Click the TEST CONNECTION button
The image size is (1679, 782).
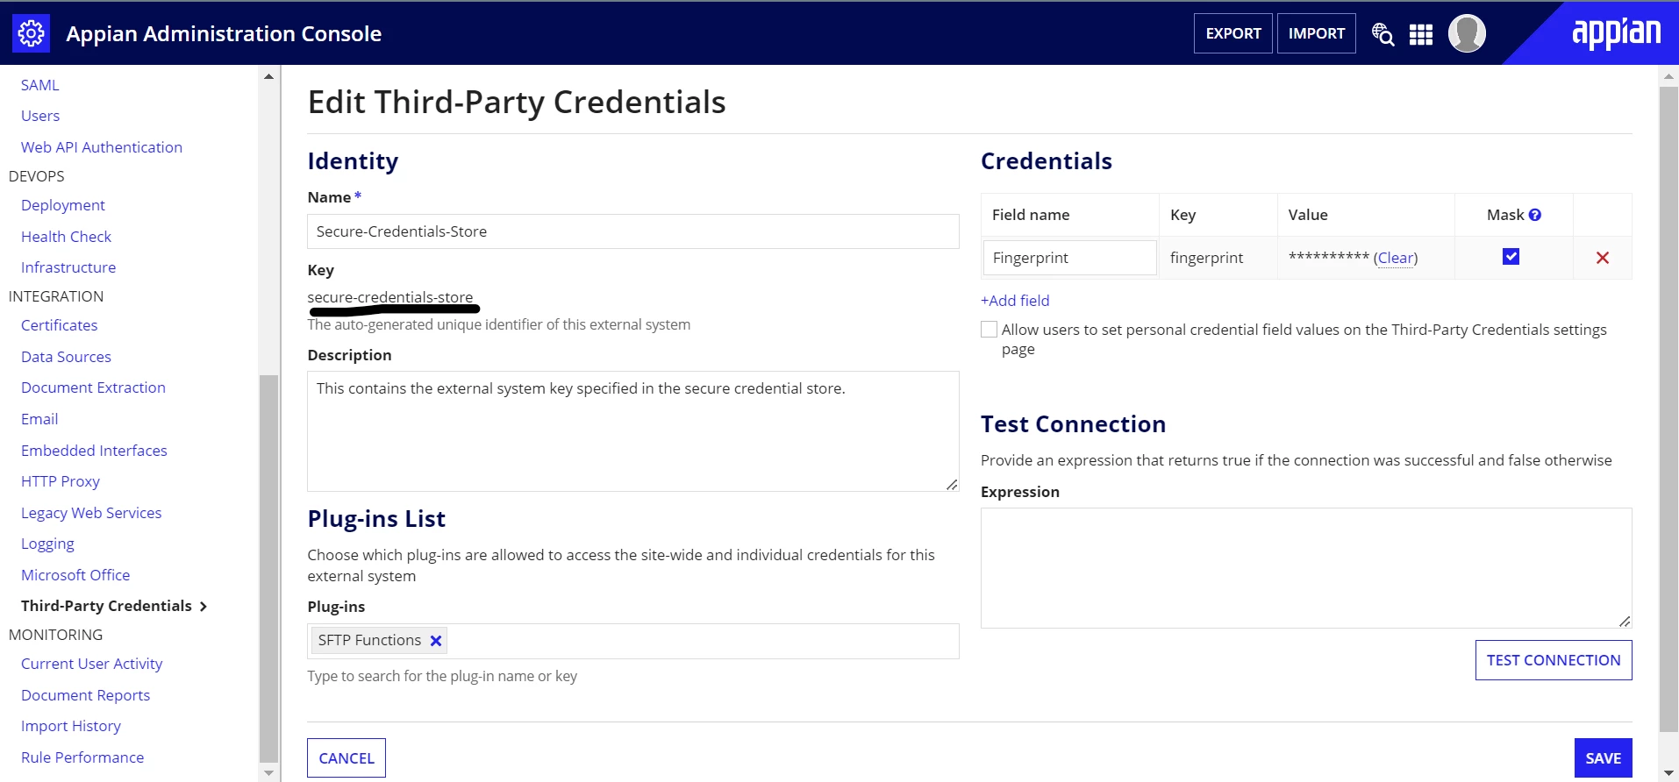point(1553,660)
